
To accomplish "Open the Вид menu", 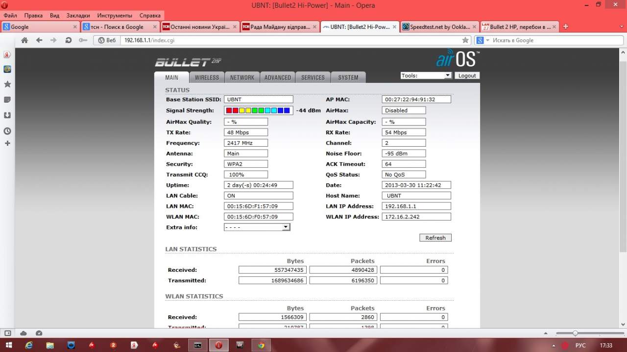I will click(x=54, y=16).
